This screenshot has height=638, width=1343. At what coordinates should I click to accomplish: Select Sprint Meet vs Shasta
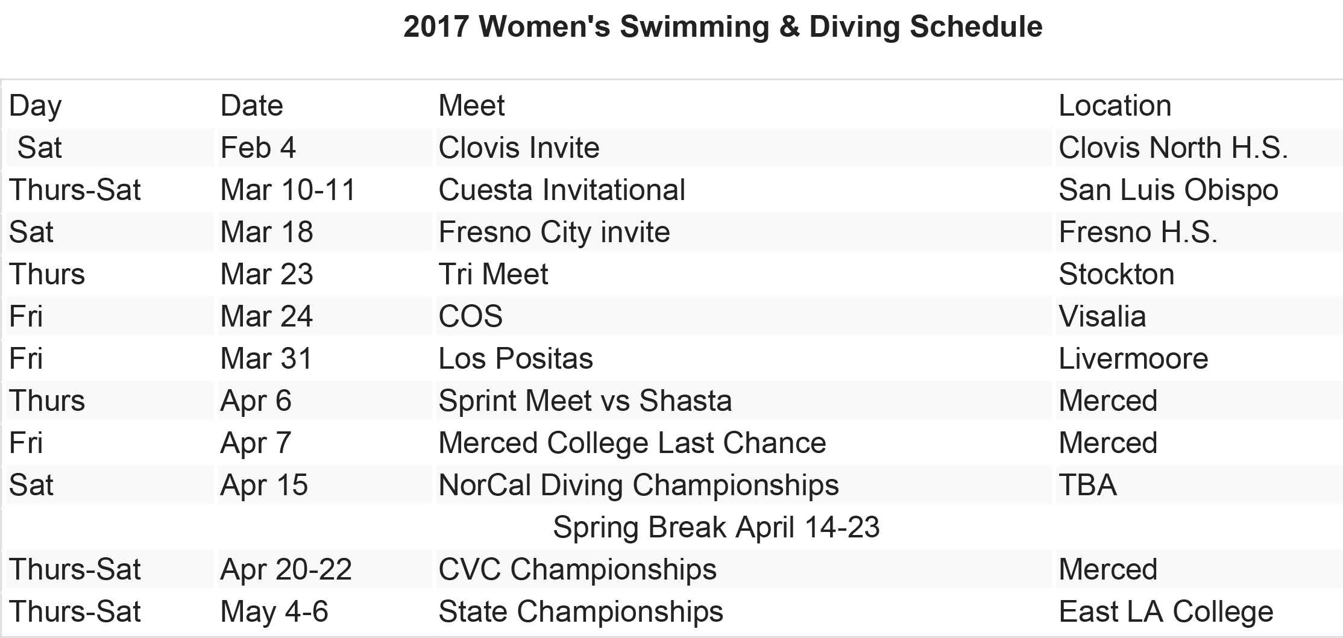[x=585, y=401]
